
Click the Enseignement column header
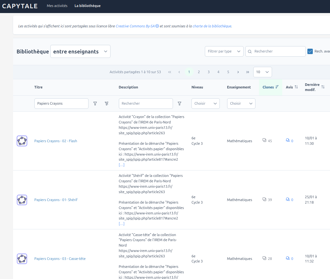pyautogui.click(x=239, y=87)
